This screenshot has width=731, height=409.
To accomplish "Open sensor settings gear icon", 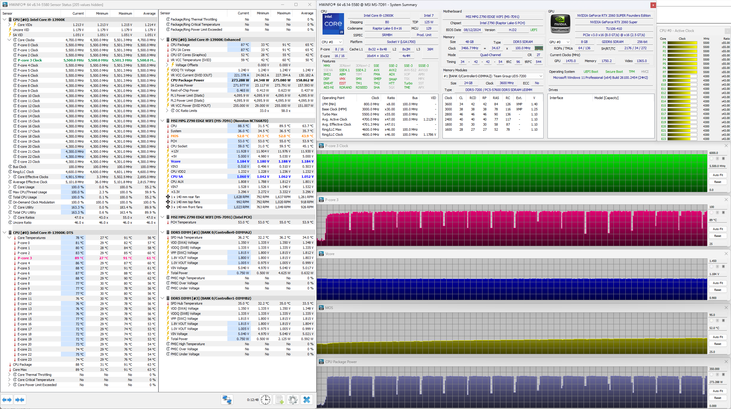I will coord(293,400).
